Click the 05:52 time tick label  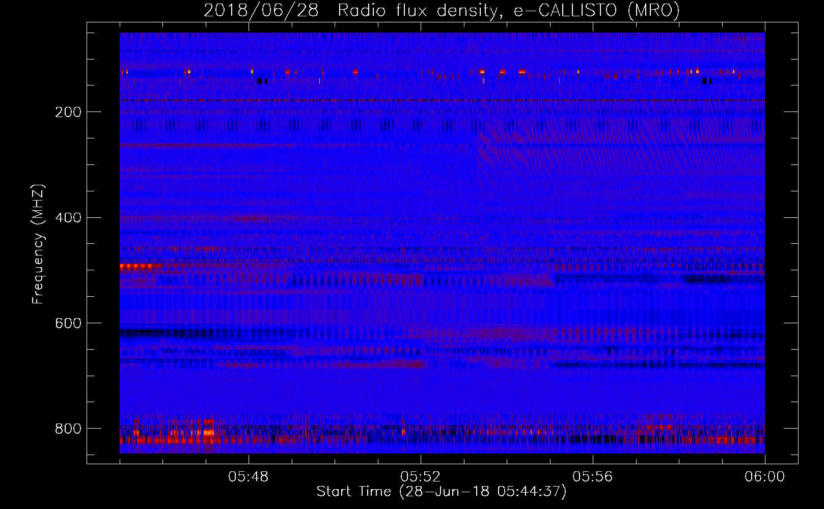tap(421, 477)
